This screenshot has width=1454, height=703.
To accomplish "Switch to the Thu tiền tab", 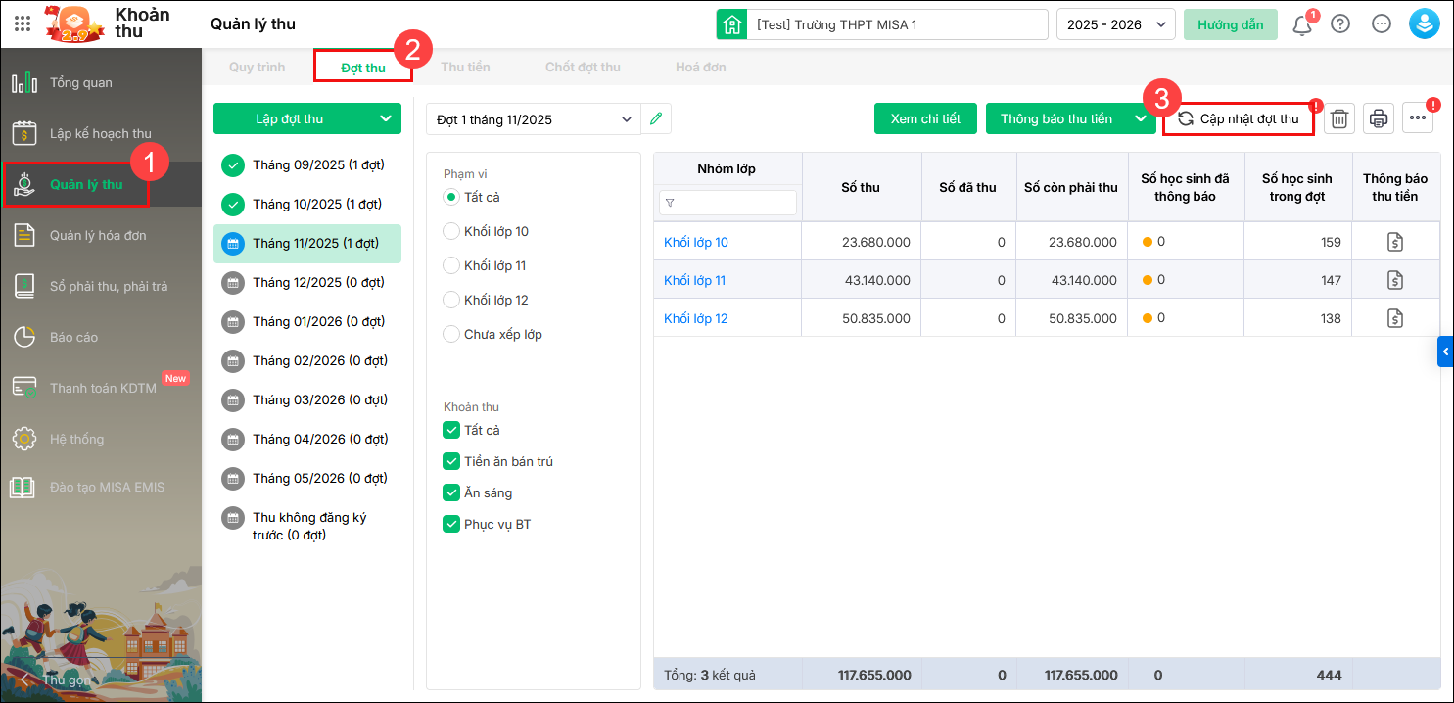I will 465,68.
